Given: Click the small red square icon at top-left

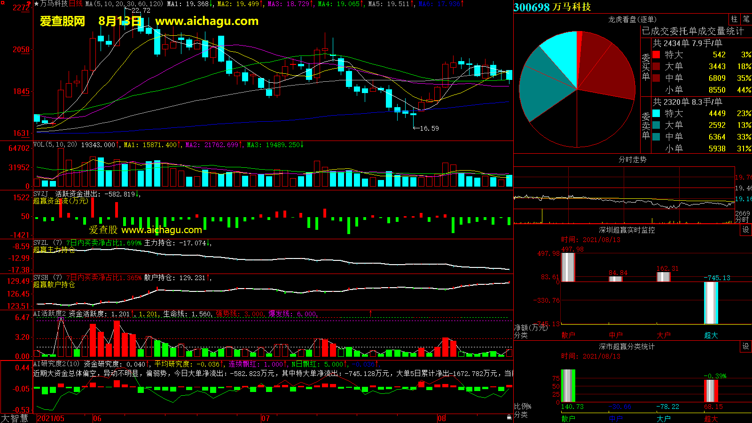Looking at the screenshot, I should click(2, 3).
